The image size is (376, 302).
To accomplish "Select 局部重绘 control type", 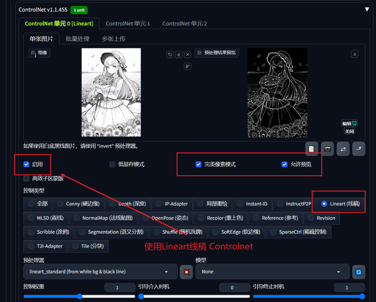I will pyautogui.click(x=212, y=204).
